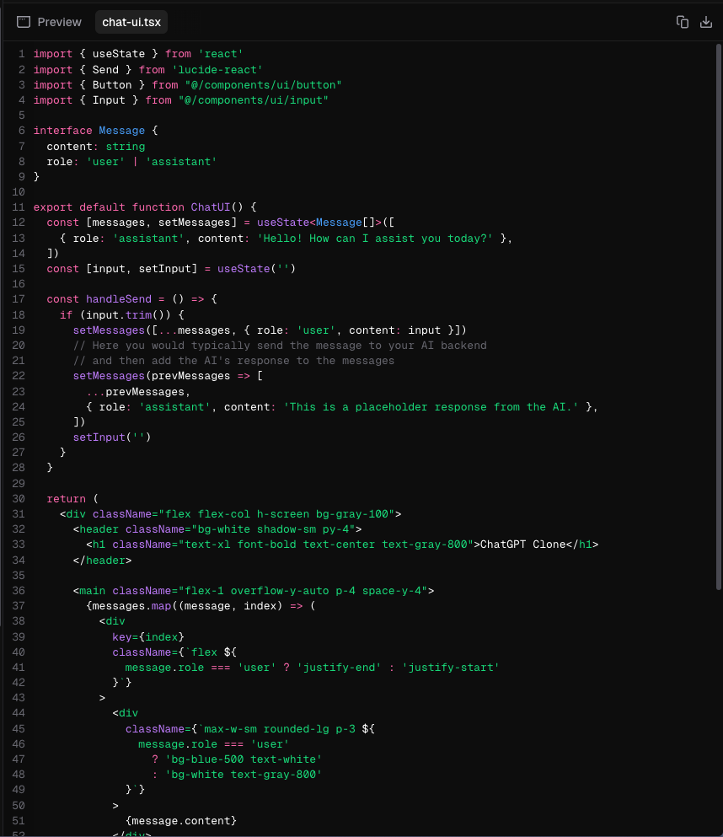Click the 'Hello! How can I assist you today?' string

tap(374, 239)
